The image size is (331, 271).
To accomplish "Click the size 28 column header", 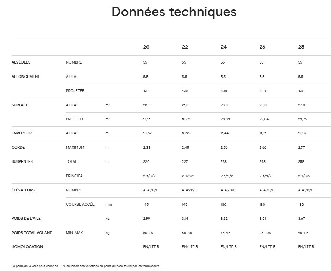I will [x=301, y=47].
